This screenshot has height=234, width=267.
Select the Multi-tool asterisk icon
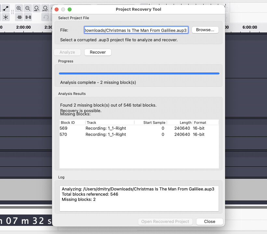6,17
